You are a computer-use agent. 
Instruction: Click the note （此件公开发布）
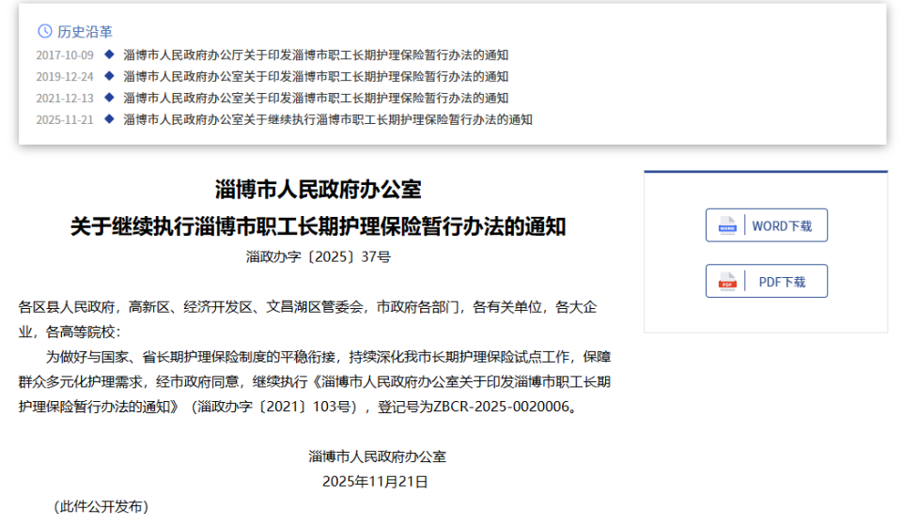pyautogui.click(x=101, y=506)
